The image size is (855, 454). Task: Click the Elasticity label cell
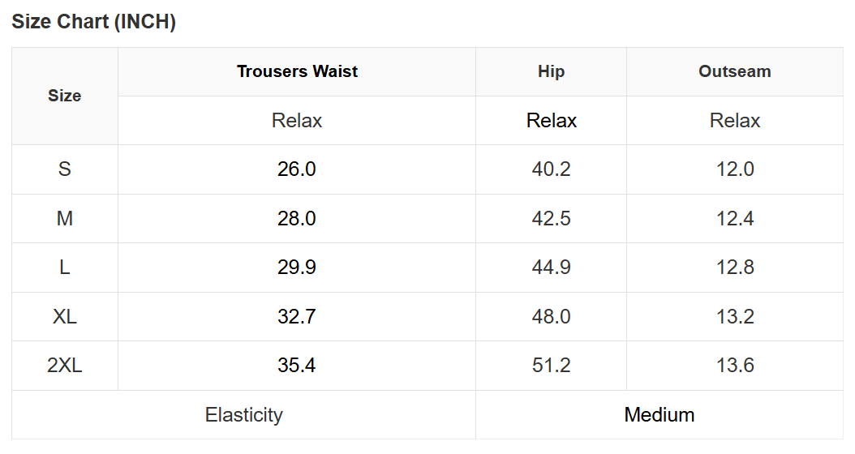243,415
